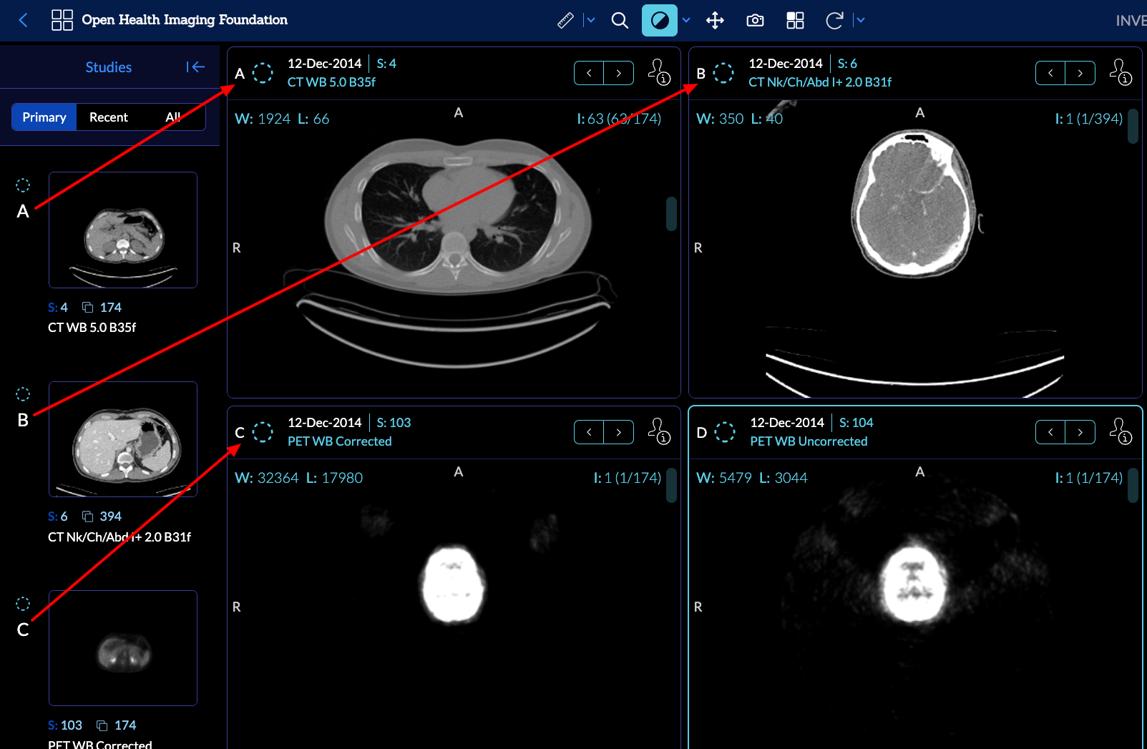Toggle tracking circle for sidebar series A

tap(23, 185)
